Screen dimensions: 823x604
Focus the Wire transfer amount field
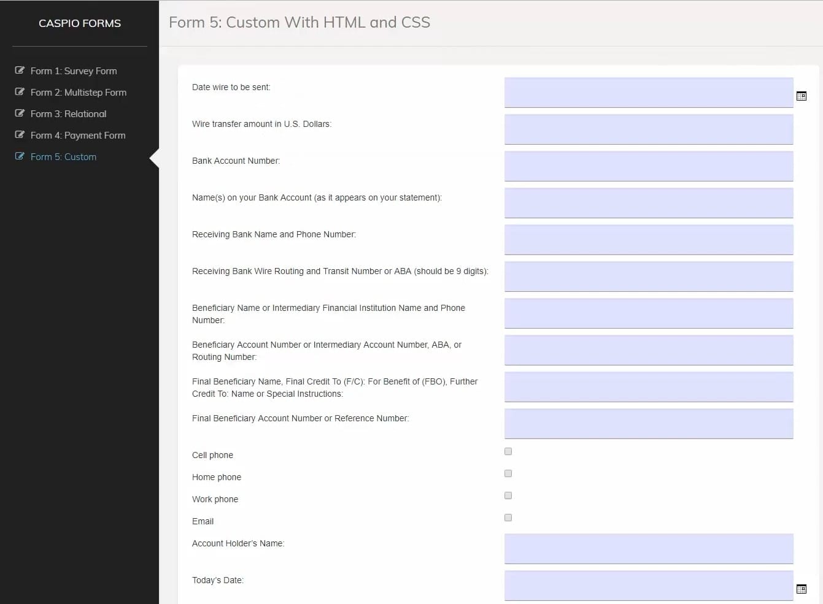(x=648, y=129)
